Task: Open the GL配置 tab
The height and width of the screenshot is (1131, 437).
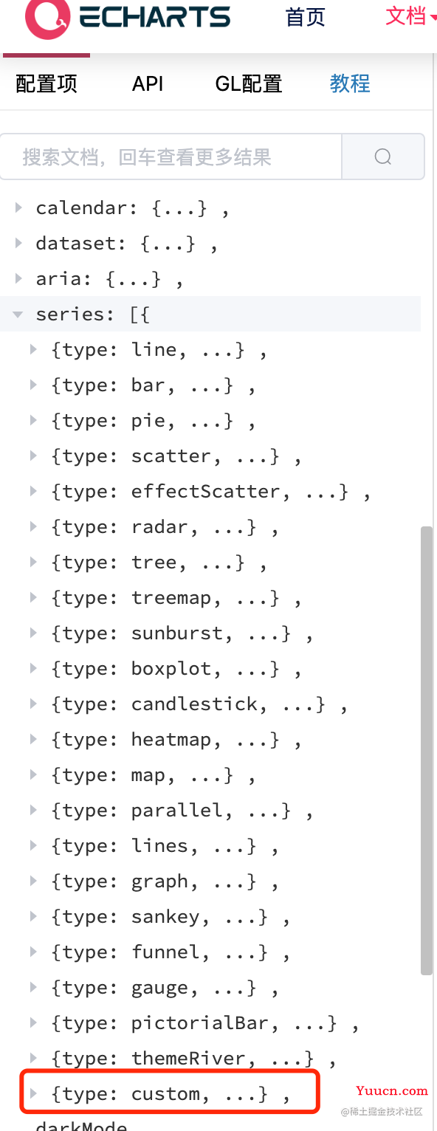Action: [x=249, y=84]
